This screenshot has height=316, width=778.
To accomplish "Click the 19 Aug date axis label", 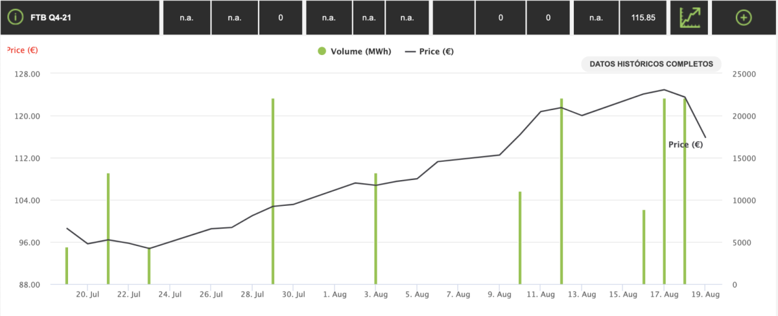I will click(x=705, y=295).
